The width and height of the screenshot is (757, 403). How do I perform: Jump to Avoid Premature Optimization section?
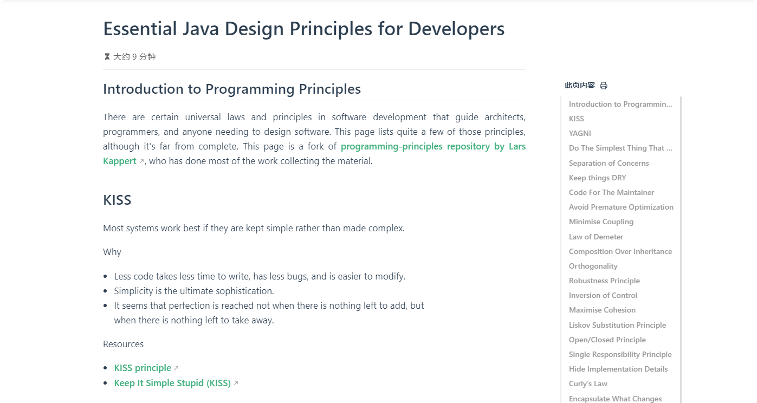click(x=621, y=207)
